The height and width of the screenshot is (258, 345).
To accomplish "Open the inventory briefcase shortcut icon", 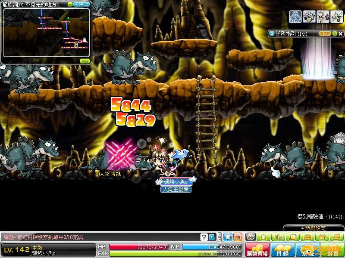I will [307, 237].
